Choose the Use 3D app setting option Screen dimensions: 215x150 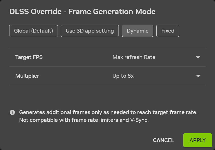pos(90,31)
